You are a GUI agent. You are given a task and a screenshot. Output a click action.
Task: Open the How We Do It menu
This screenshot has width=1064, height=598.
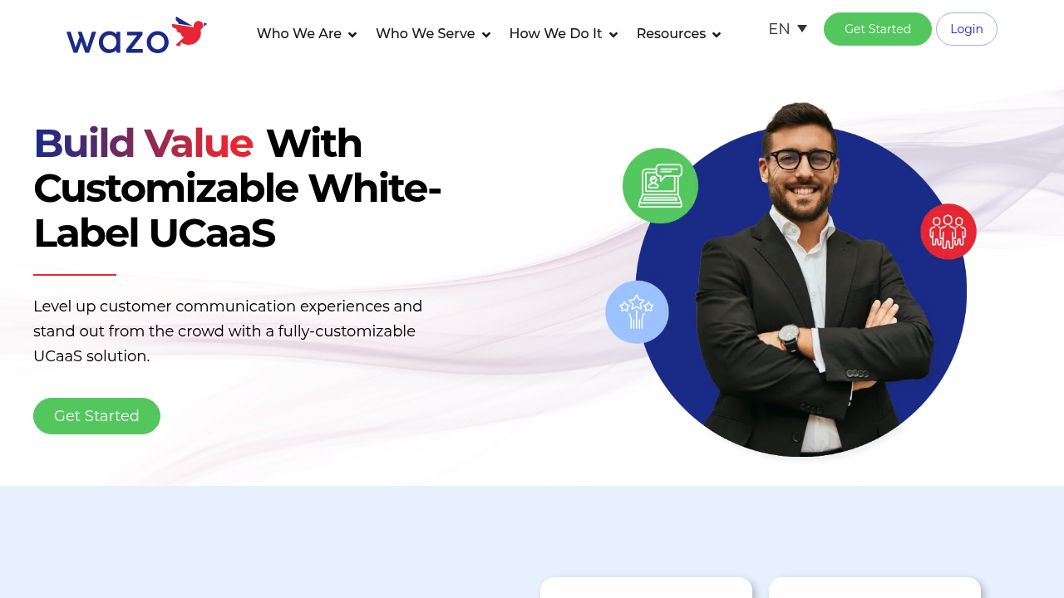tap(564, 34)
